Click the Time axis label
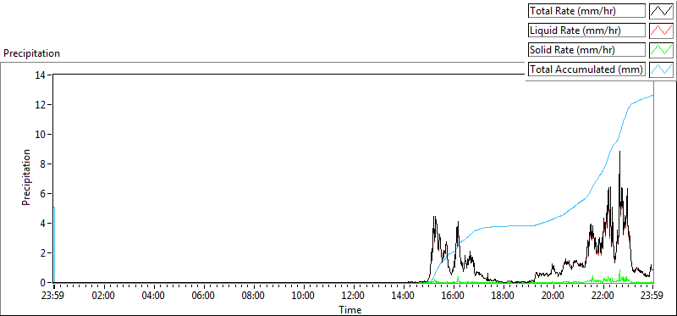 click(350, 309)
